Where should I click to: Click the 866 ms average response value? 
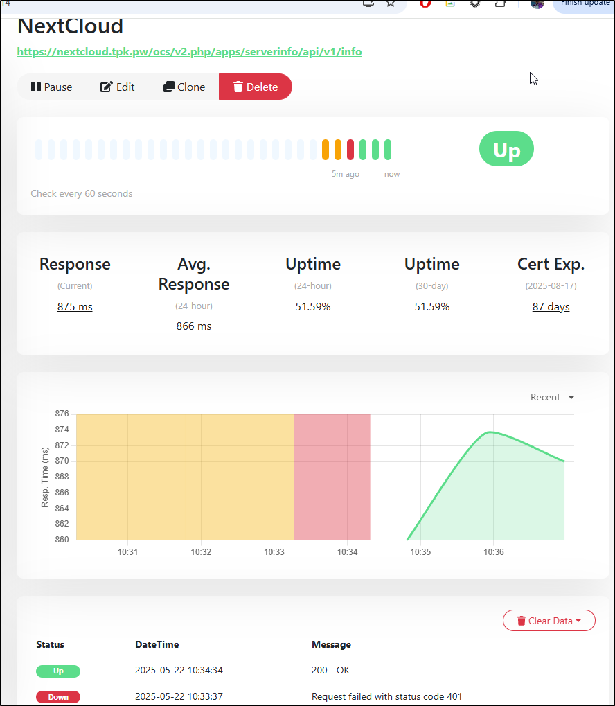194,326
